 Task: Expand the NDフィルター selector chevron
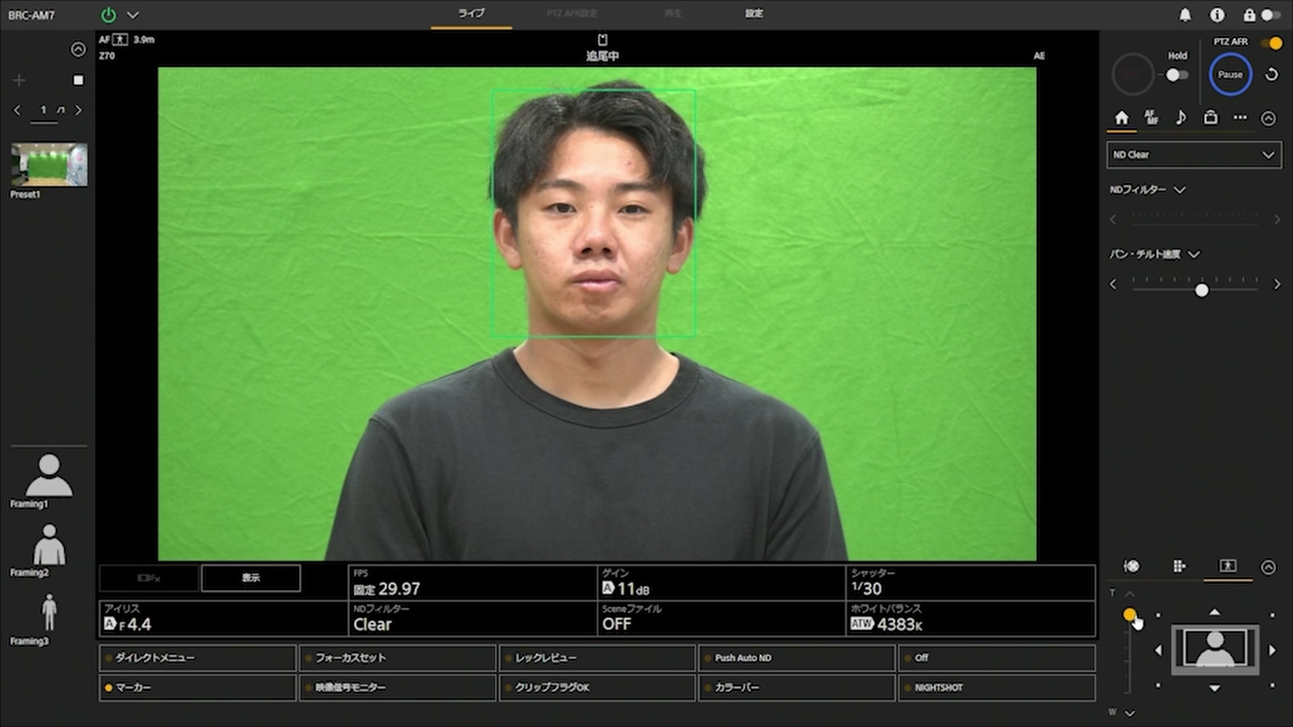pos(1180,190)
